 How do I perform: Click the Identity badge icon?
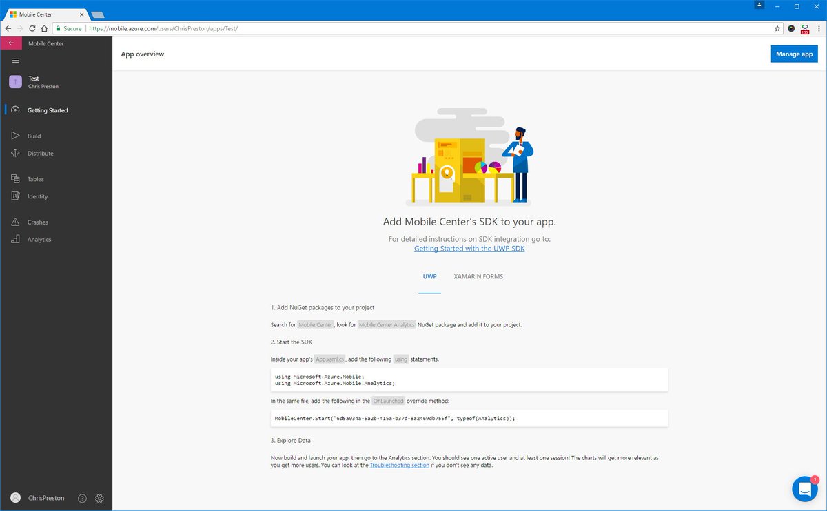click(x=15, y=196)
